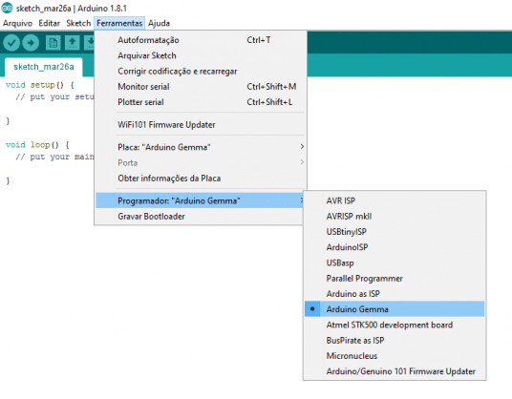Launch WiFi101 Firmware Updater

click(x=201, y=125)
